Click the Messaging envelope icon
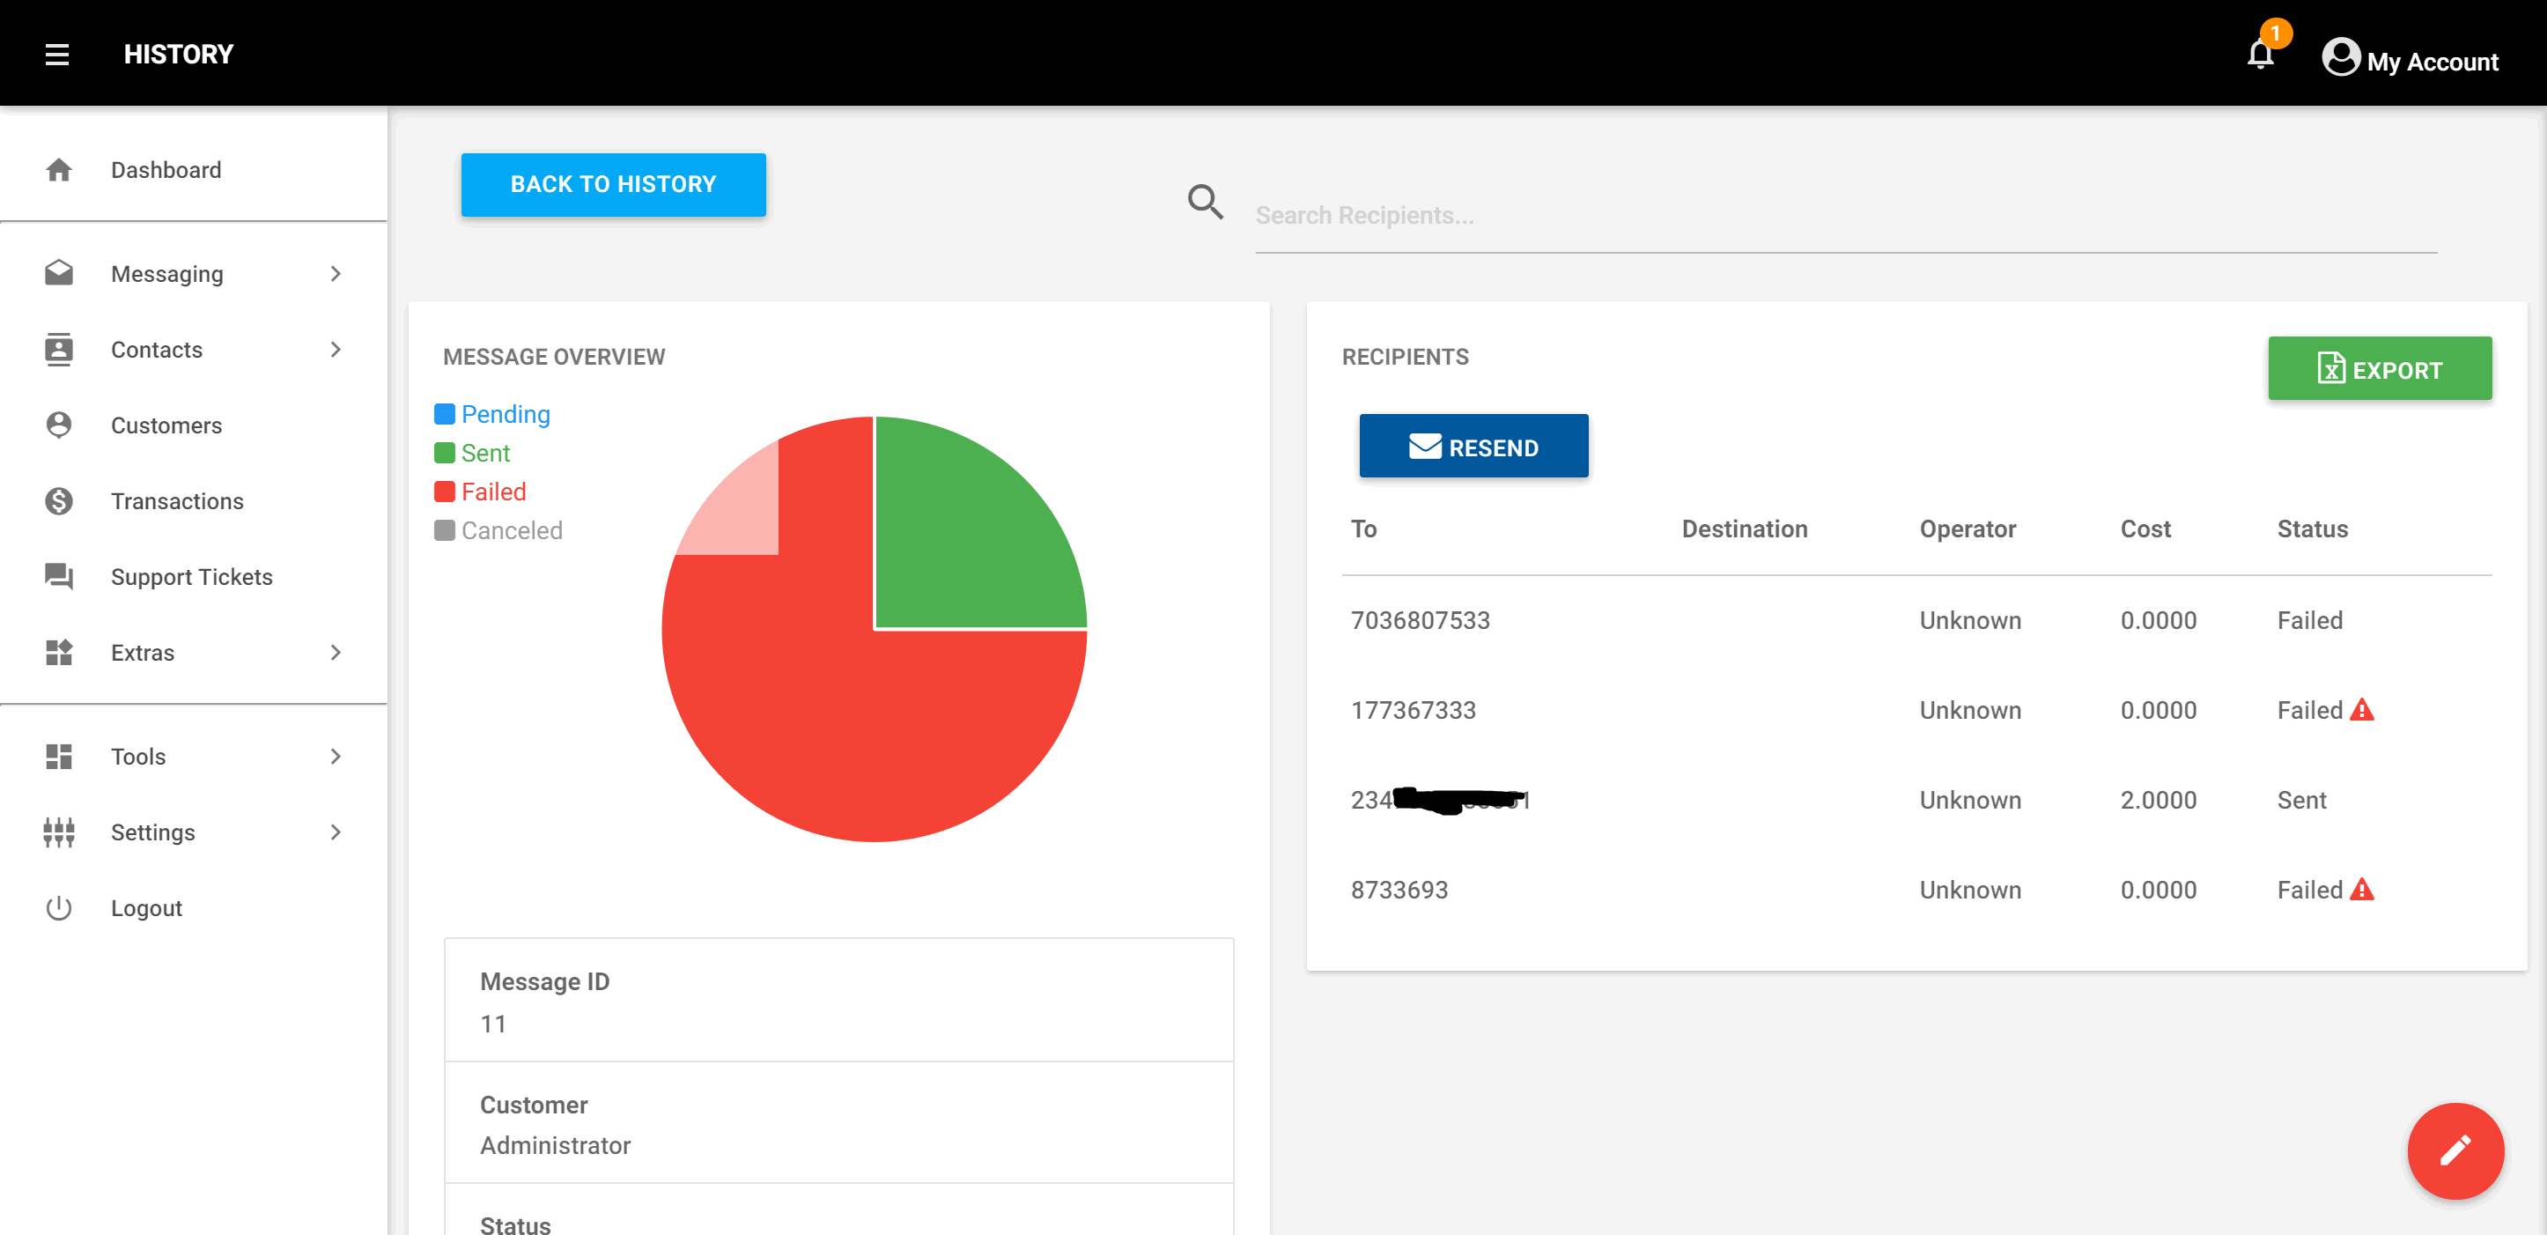Image resolution: width=2547 pixels, height=1235 pixels. click(58, 273)
